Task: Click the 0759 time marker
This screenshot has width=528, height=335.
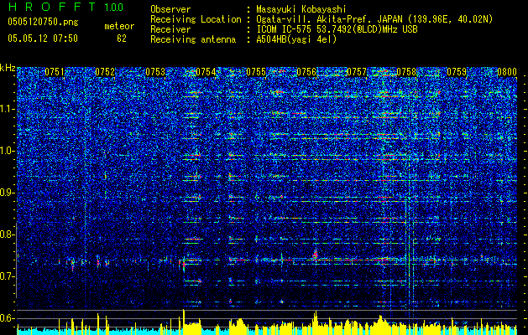Action: click(457, 72)
